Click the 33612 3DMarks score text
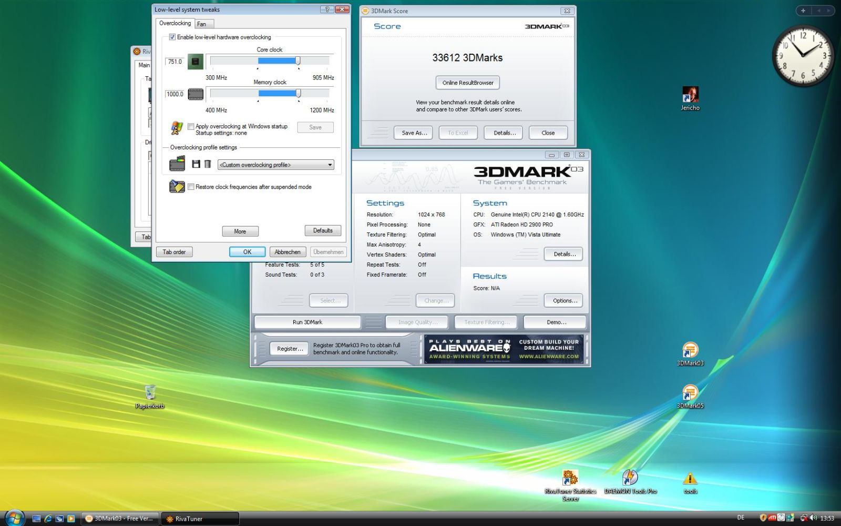This screenshot has height=526, width=841. [x=467, y=58]
